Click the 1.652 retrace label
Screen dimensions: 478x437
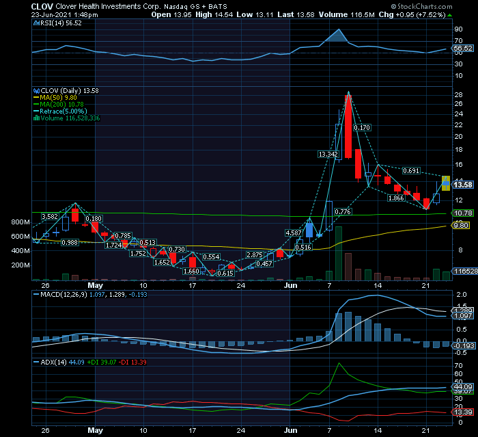coord(162,263)
